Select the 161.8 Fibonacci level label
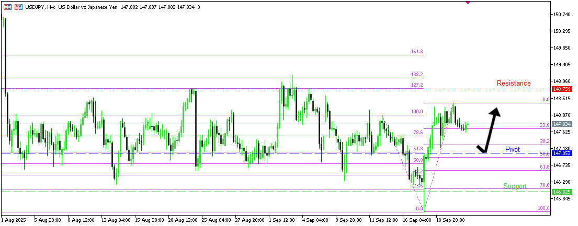This screenshot has height=226, width=578. click(x=417, y=52)
